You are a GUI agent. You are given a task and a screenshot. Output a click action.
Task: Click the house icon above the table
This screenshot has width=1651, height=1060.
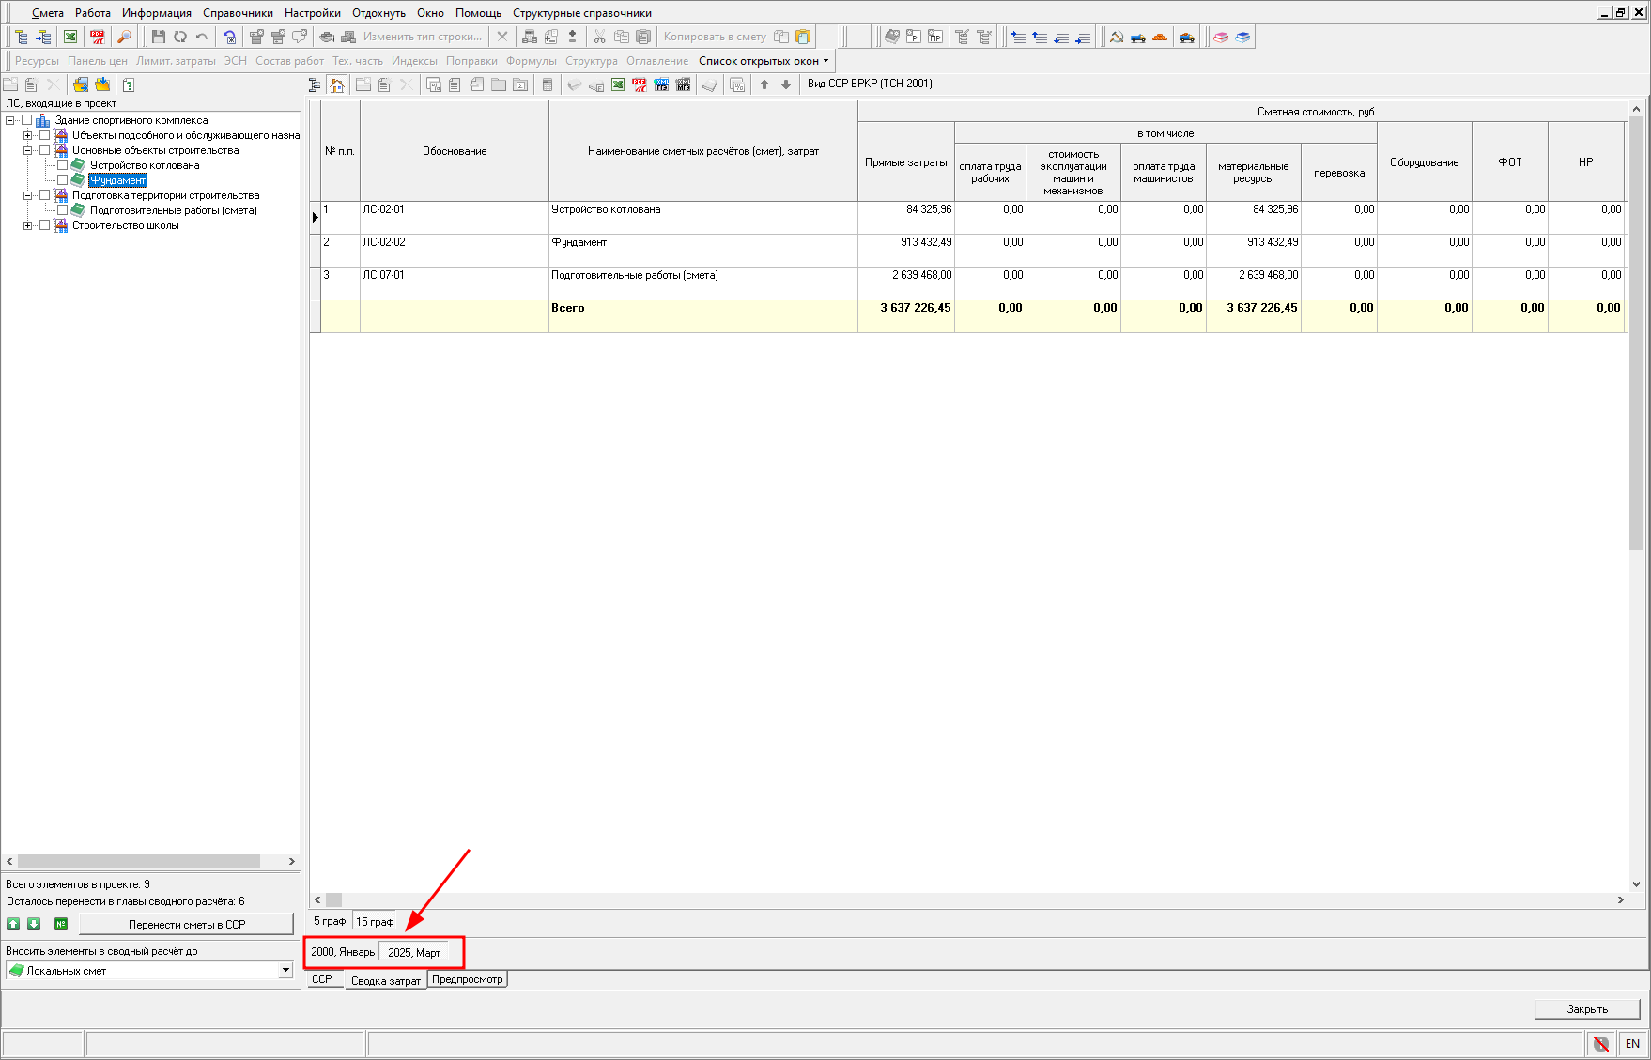(337, 84)
